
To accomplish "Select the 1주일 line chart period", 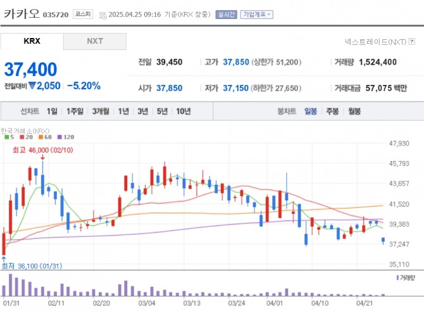I will point(75,111).
